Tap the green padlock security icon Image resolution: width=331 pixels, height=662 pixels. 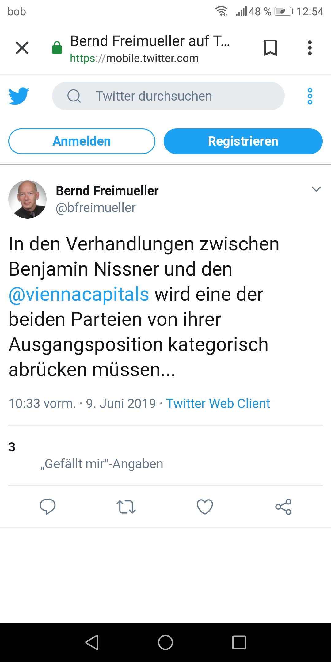tap(57, 48)
